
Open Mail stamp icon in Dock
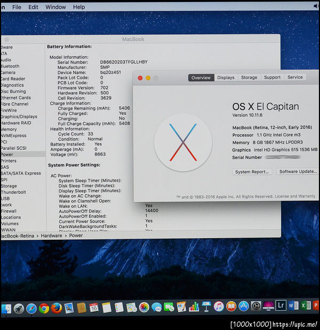pyautogui.click(x=69, y=308)
